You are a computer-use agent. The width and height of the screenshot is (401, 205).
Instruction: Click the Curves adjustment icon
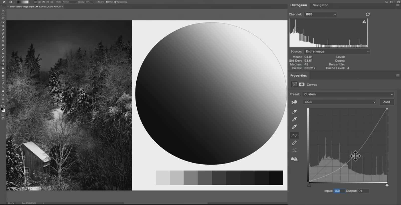tap(294, 84)
